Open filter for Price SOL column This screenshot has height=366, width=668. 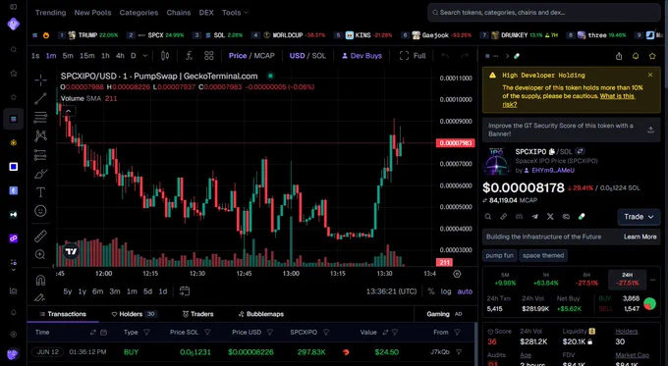(207, 333)
